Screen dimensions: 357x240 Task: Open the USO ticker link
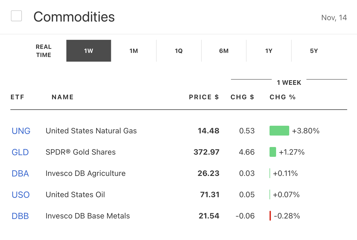click(x=21, y=195)
